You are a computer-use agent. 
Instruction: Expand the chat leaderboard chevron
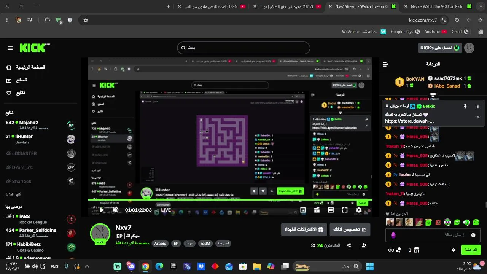[433, 95]
